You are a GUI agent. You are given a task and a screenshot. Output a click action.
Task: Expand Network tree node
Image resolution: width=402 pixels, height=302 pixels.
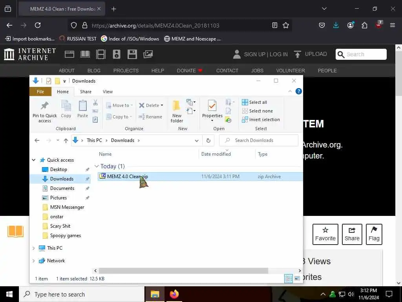point(34,261)
